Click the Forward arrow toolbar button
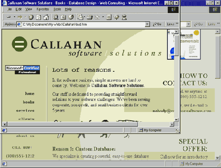Viewport: 221px width, 168px height. tap(20, 17)
